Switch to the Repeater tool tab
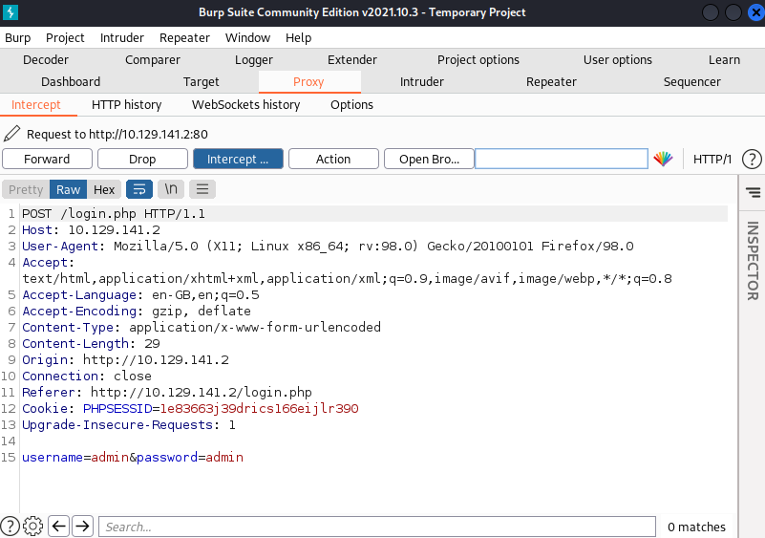 pyautogui.click(x=551, y=81)
